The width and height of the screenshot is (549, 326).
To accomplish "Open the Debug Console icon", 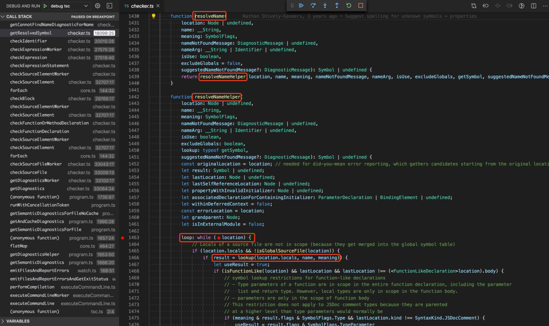I will [109, 6].
